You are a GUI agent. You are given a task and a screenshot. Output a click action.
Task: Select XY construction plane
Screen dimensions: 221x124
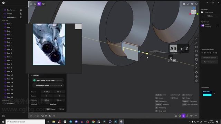click(203, 53)
